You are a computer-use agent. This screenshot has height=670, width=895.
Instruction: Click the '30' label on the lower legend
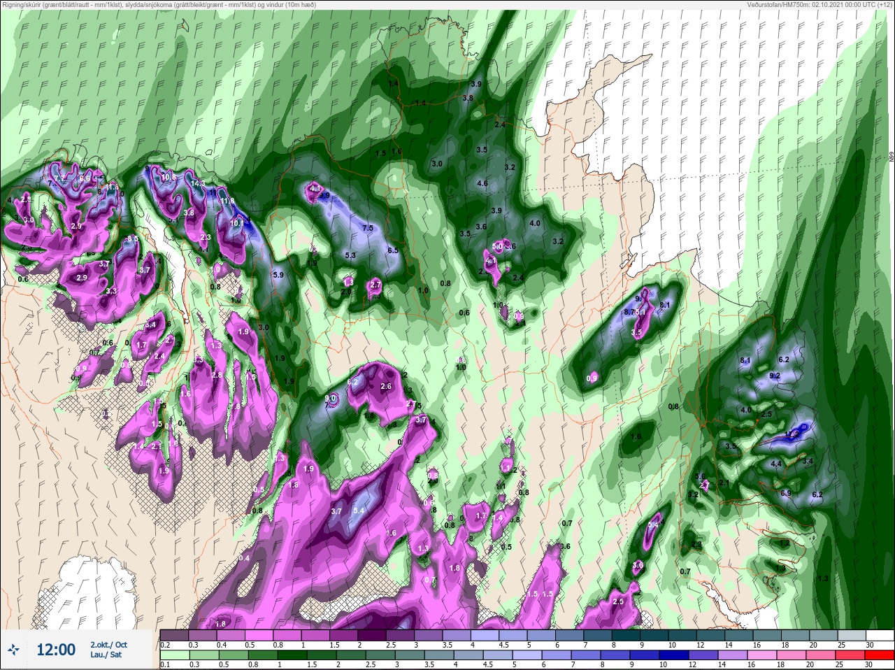868,664
